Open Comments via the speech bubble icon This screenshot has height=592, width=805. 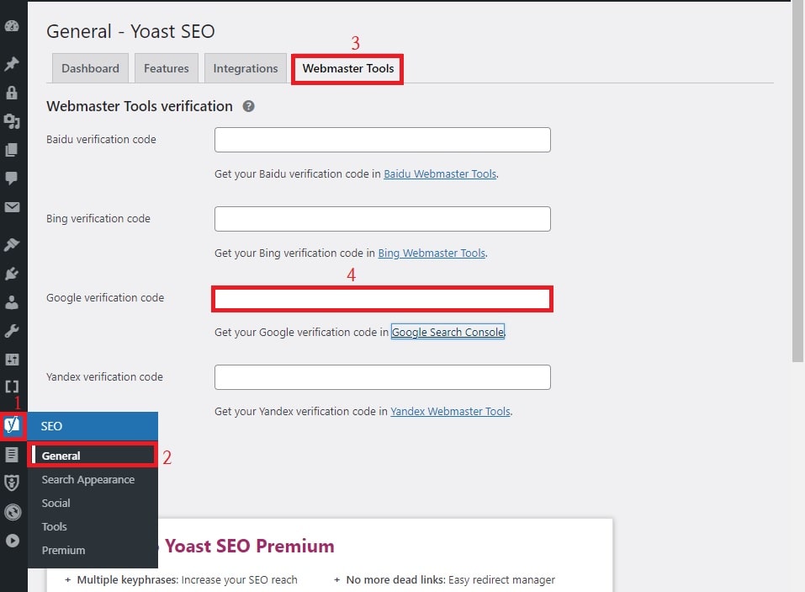[x=12, y=179]
